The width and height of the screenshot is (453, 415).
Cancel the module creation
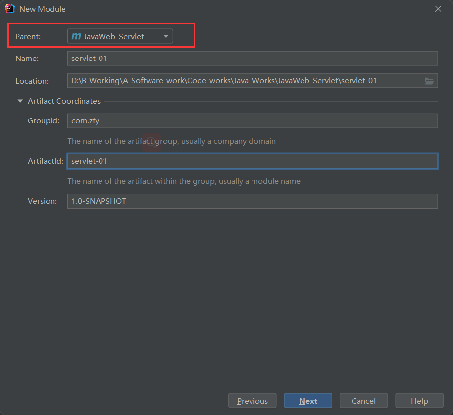(364, 401)
